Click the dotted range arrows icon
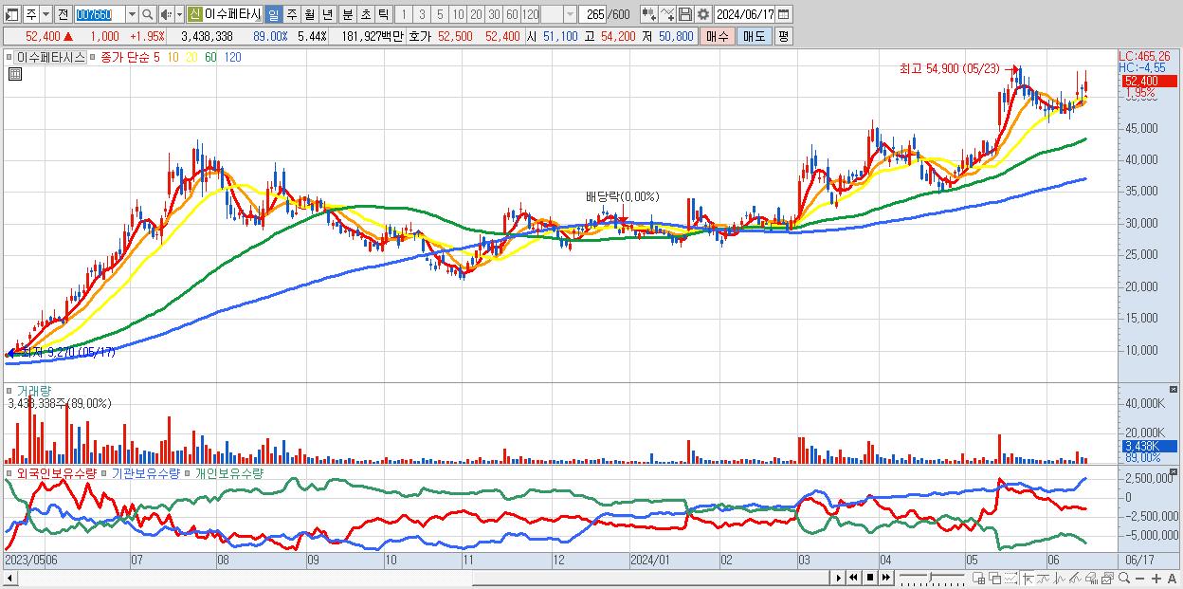The width and height of the screenshot is (1183, 589). pos(1010,578)
